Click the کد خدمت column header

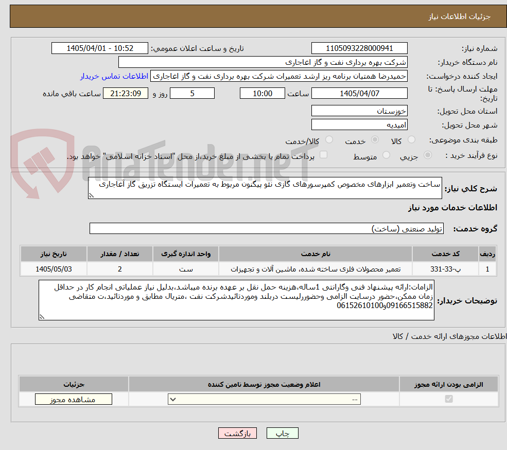tap(445, 254)
